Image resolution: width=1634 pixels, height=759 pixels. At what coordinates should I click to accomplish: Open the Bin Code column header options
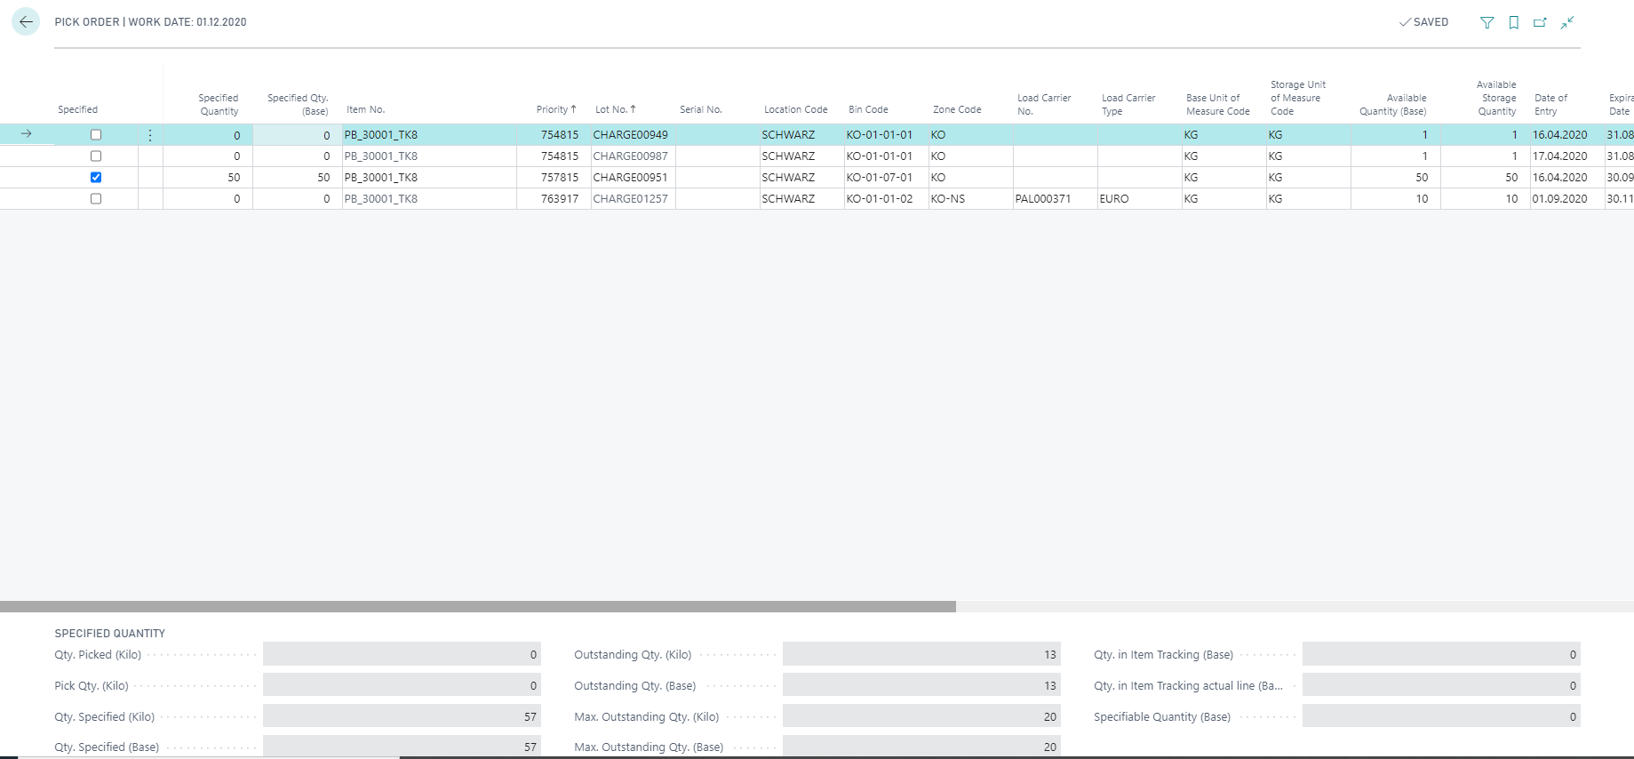click(x=868, y=109)
